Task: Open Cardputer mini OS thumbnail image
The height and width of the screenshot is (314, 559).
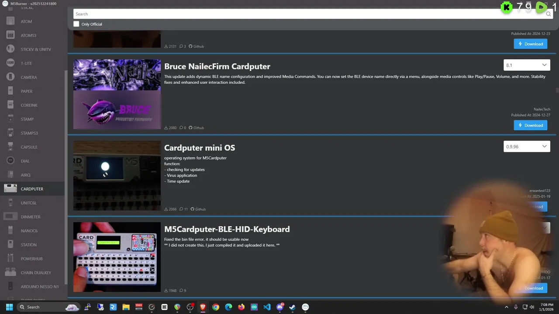Action: pyautogui.click(x=117, y=176)
